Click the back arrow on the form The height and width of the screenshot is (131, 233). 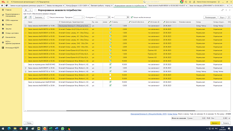tap(26, 10)
